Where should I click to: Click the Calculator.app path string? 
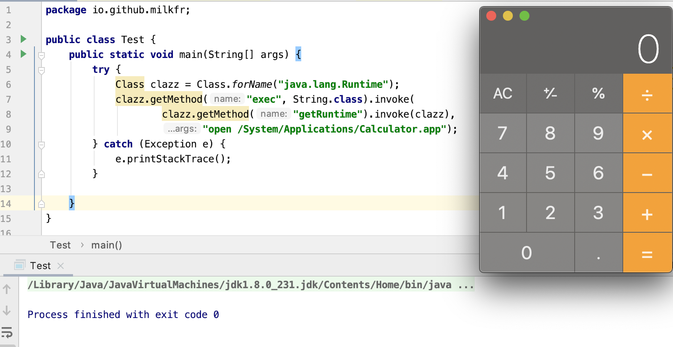pyautogui.click(x=324, y=129)
